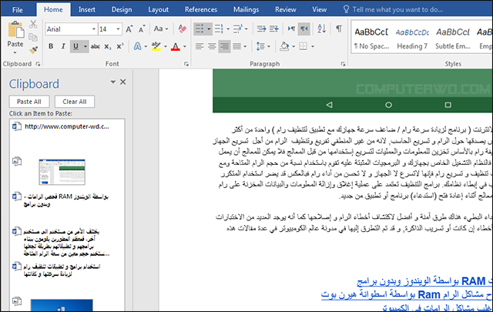The height and width of the screenshot is (312, 493).
Task: Open Text Effects and Typography
Action: [137, 46]
